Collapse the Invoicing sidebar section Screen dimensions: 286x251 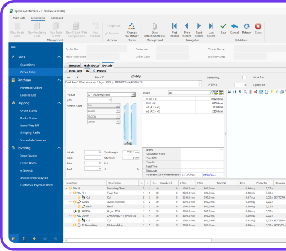coord(59,148)
